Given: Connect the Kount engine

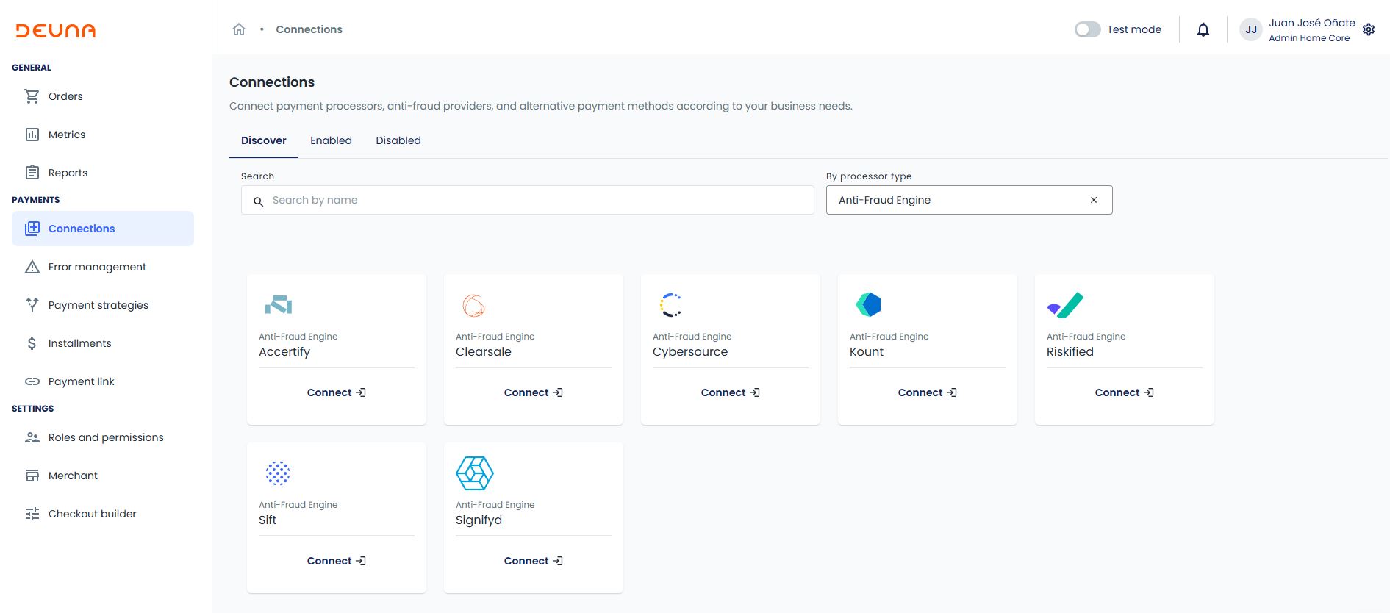Looking at the screenshot, I should click(x=928, y=392).
